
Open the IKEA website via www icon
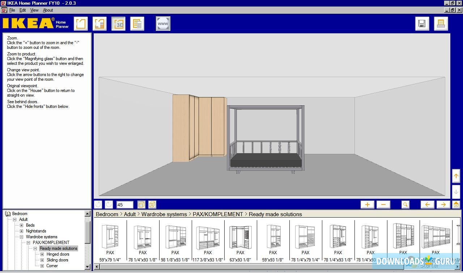pos(163,23)
